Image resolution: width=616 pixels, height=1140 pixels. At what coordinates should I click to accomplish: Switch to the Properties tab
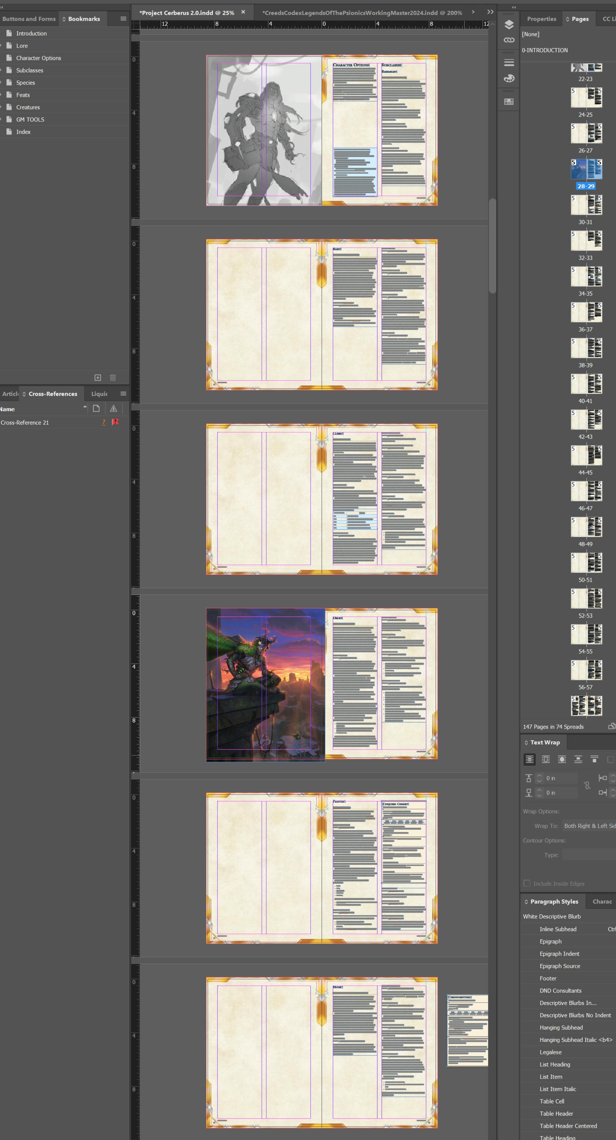pyautogui.click(x=541, y=19)
